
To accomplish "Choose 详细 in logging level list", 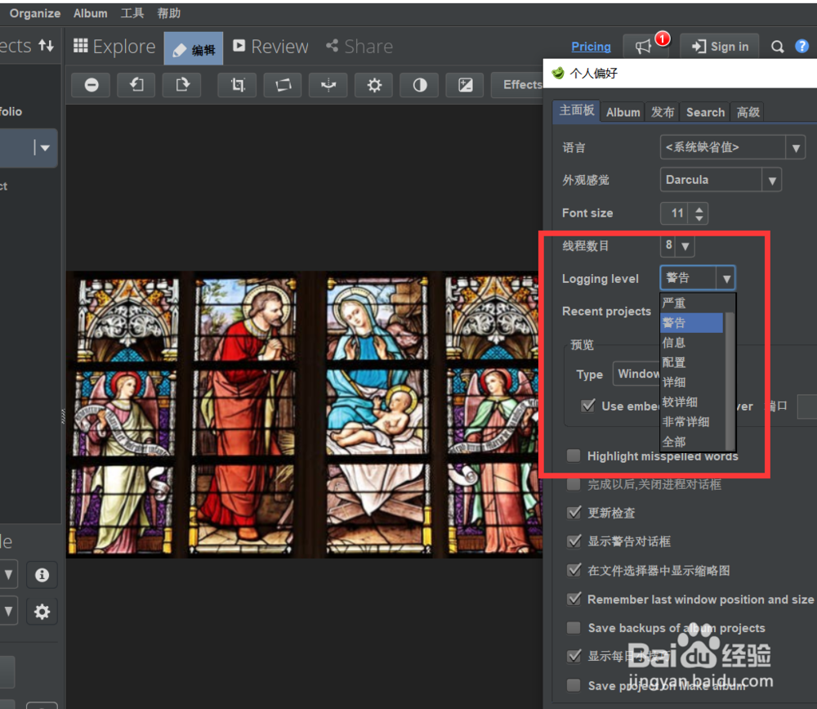I will pos(692,382).
